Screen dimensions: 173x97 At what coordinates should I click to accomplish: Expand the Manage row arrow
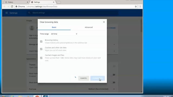[114, 44]
